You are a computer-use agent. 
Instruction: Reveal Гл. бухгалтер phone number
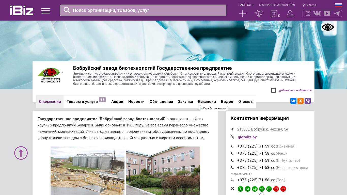point(256,160)
